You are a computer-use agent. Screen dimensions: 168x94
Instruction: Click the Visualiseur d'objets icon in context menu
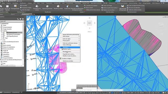click(x=61, y=58)
